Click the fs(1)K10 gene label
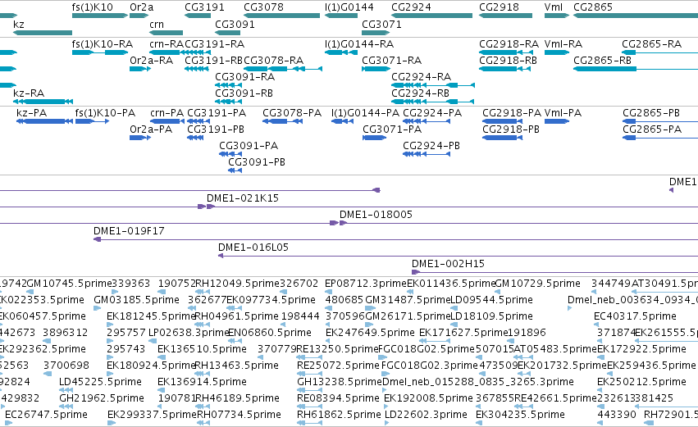 [92, 7]
